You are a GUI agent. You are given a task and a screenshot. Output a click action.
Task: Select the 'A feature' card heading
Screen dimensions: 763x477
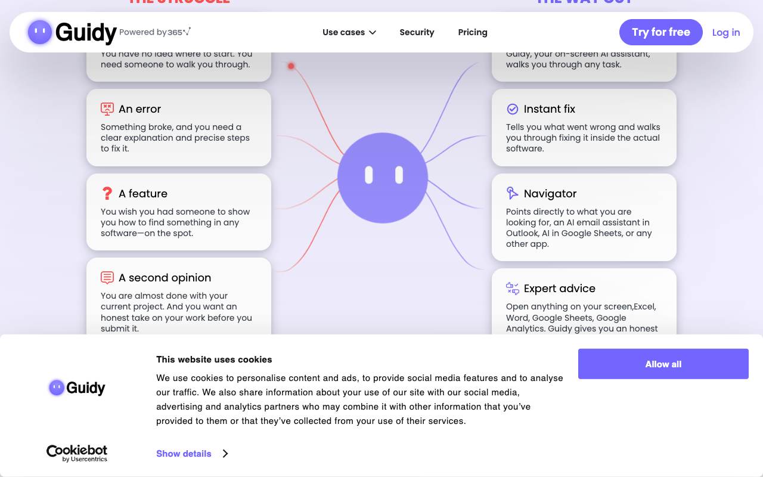pyautogui.click(x=143, y=193)
